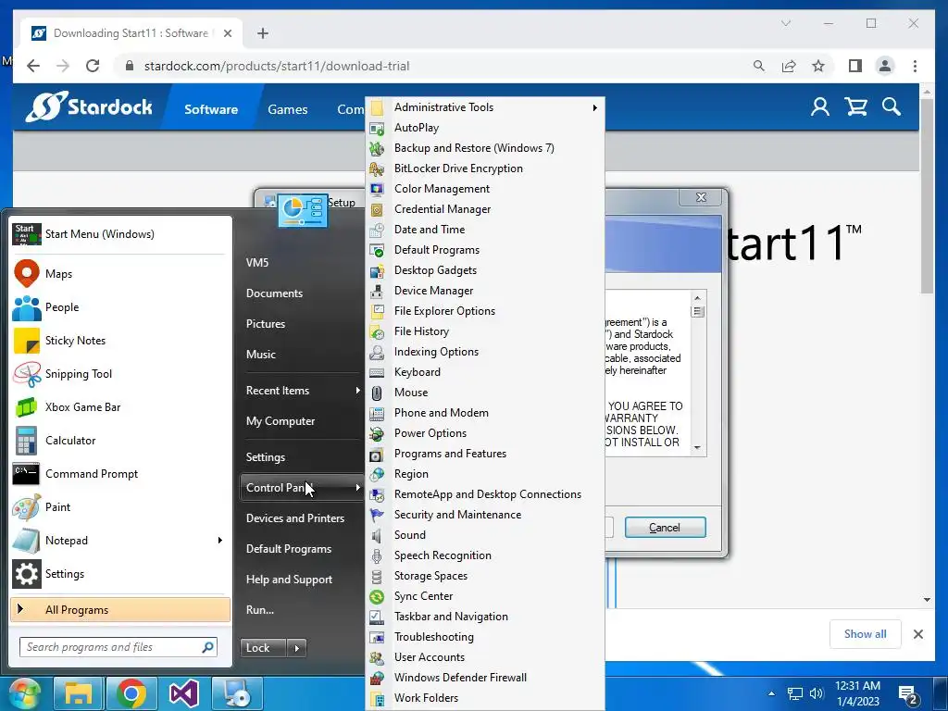Open File Explorer from the taskbar
948x711 pixels.
(79, 693)
